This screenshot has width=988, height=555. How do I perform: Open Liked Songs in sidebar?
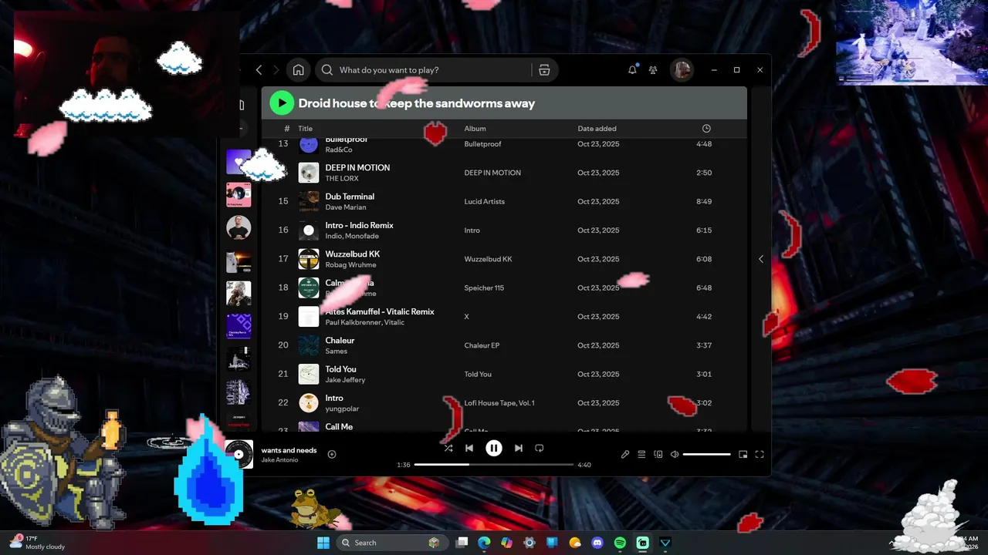239,162
